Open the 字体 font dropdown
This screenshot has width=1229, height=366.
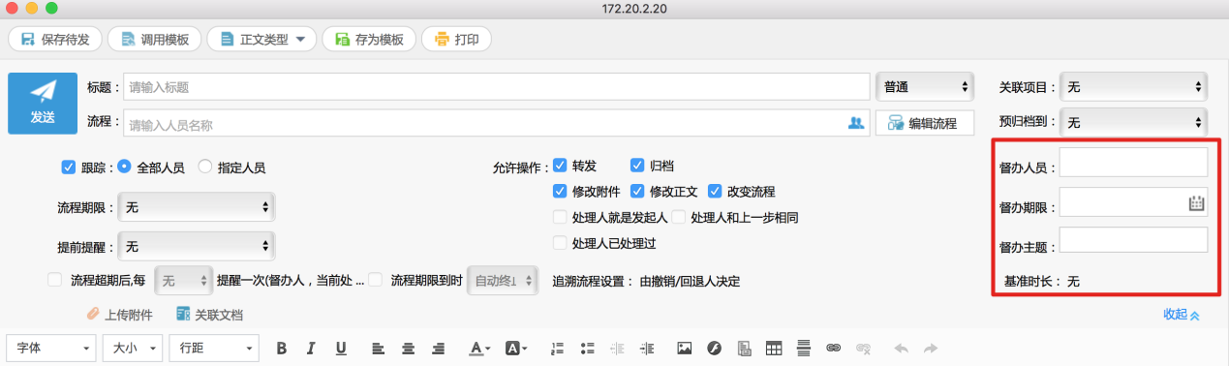coord(52,348)
